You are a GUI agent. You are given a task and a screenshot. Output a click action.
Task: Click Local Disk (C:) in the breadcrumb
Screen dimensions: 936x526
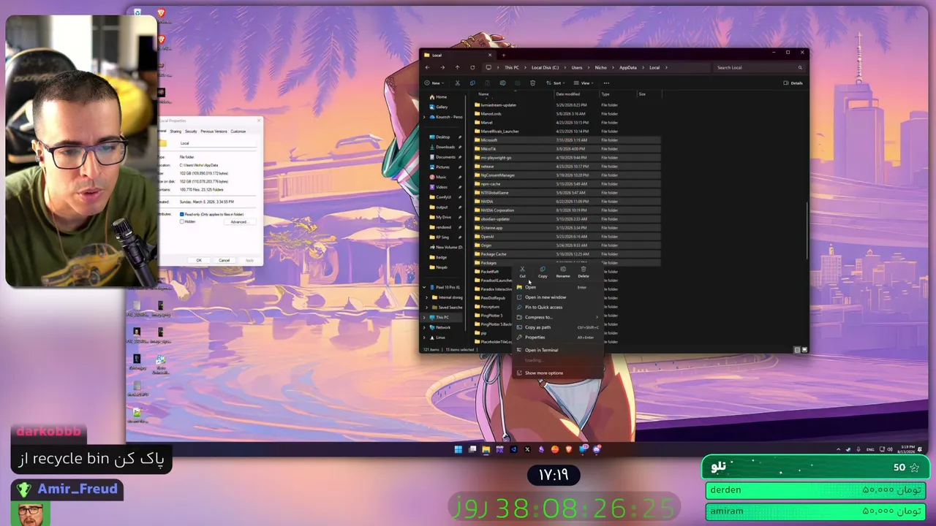pyautogui.click(x=545, y=67)
